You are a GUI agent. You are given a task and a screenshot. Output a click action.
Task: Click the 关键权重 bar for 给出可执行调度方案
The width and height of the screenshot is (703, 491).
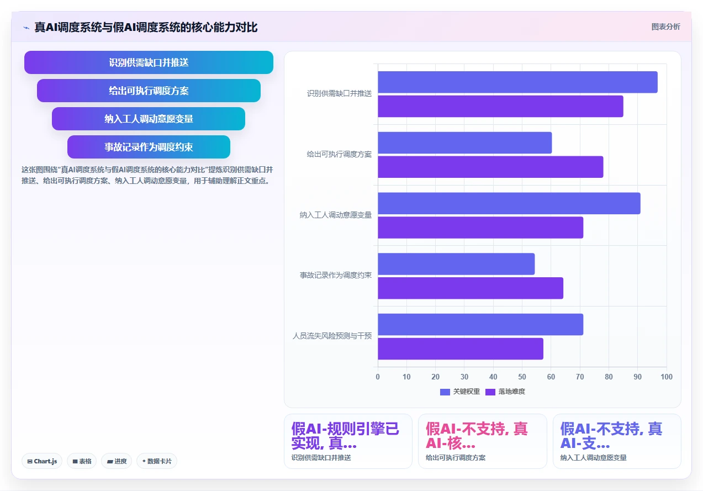pos(464,142)
